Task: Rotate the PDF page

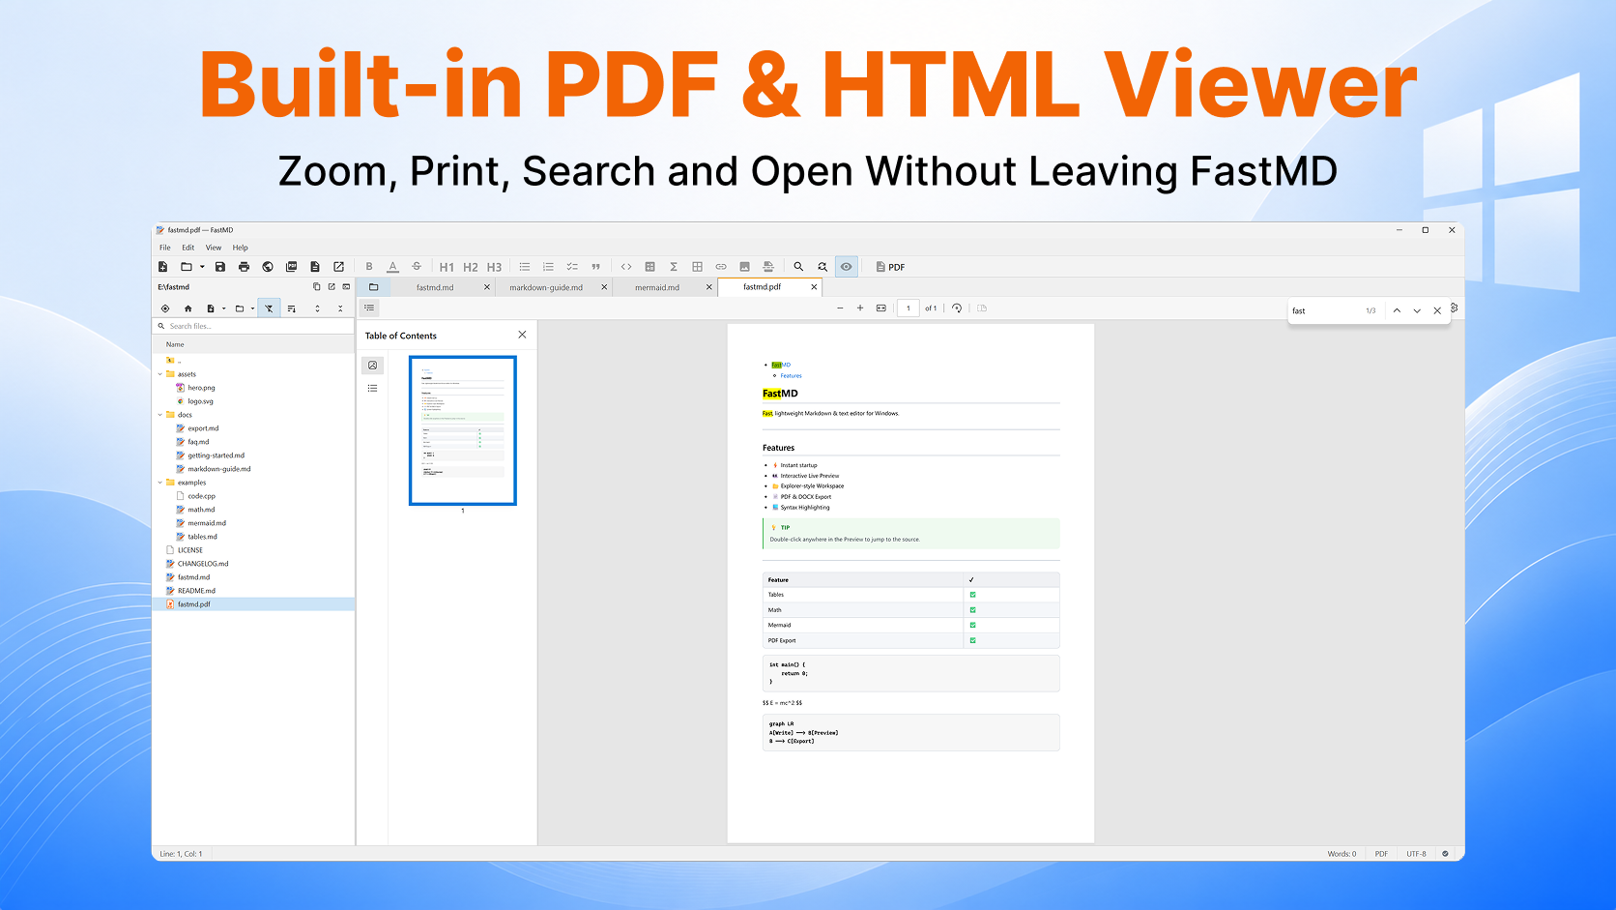Action: point(957,308)
